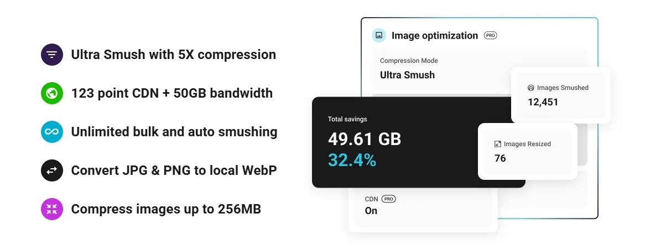The height and width of the screenshot is (251, 645).
Task: Click the Image optimization picture icon
Action: click(x=379, y=35)
